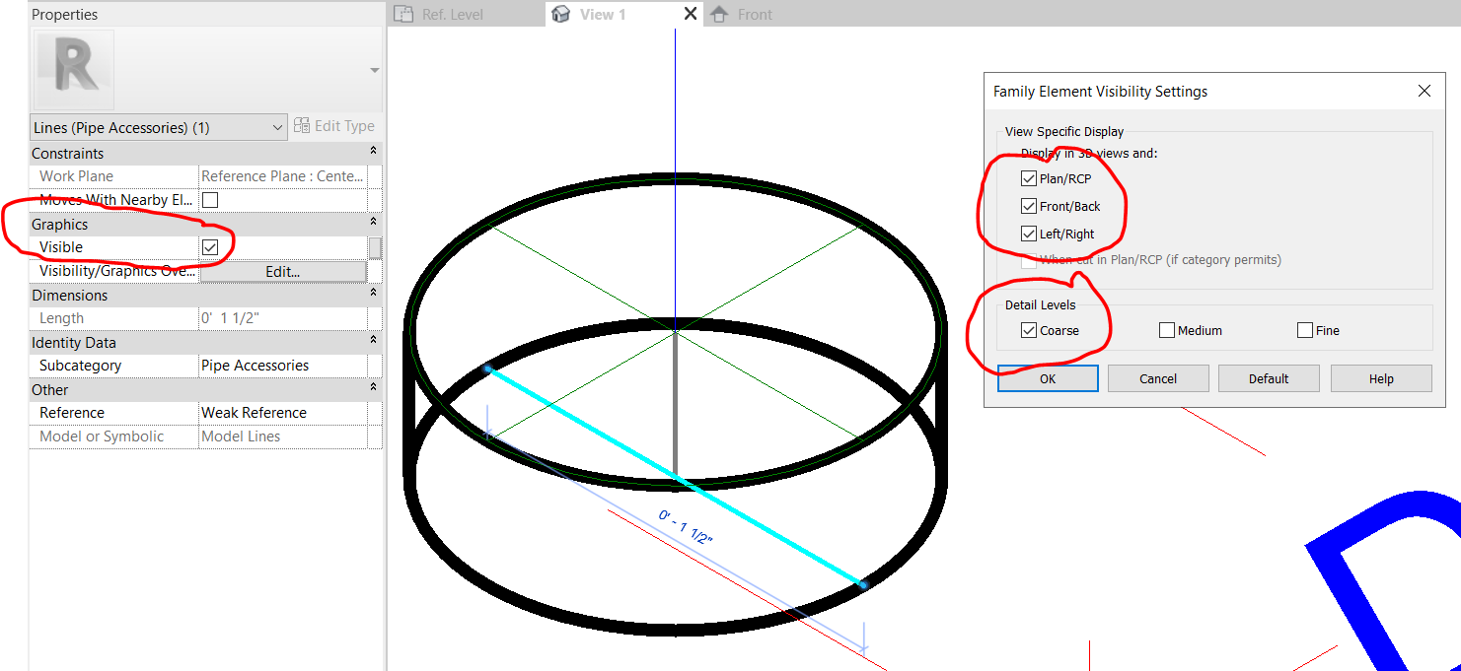Uncheck the Front/Back checkbox

tap(1029, 207)
